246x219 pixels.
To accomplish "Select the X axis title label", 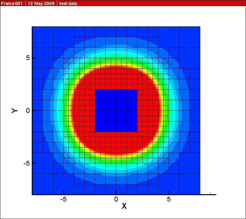I will (124, 206).
